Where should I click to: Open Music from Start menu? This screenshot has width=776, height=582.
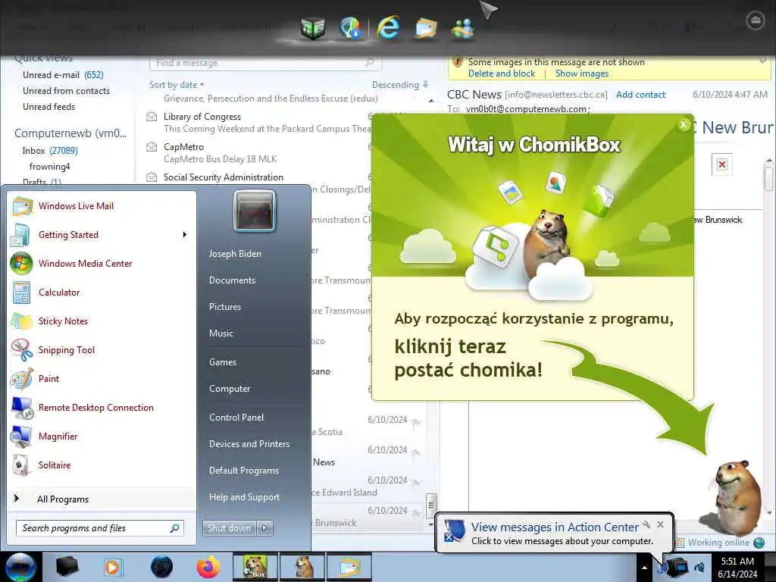tap(221, 333)
